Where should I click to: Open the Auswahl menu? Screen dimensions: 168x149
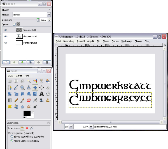(x=81, y=41)
